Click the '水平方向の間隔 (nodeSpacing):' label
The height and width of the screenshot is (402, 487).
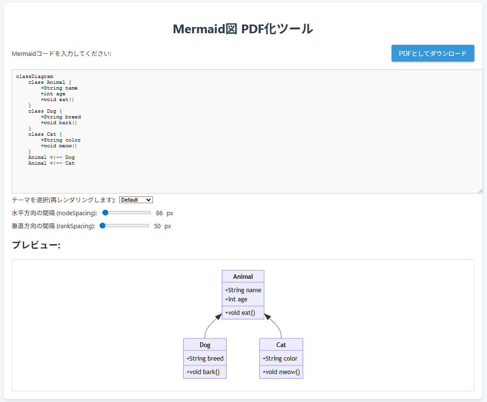54,213
